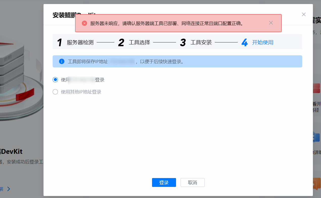
Task: Go to step 3 工具安装
Action: [196, 42]
